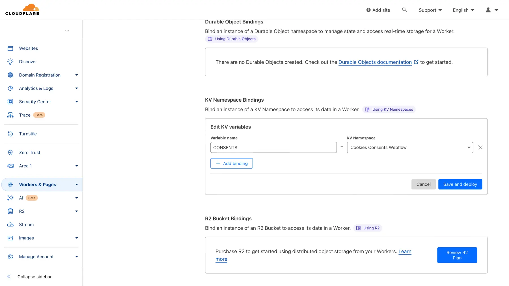Click the AI sparkles icon
Viewport: 509px width, 286px height.
[10, 198]
